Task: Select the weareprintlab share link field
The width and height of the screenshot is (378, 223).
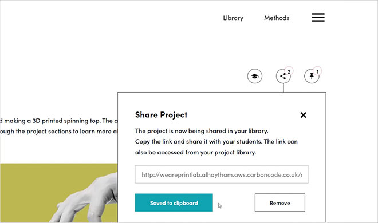Action: click(x=222, y=174)
